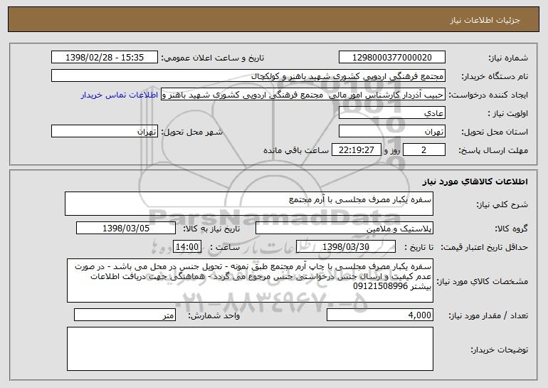Viewport: 548px width, 388px height.
Task: Click the countdown timer field 22:19:27
Action: [x=356, y=150]
